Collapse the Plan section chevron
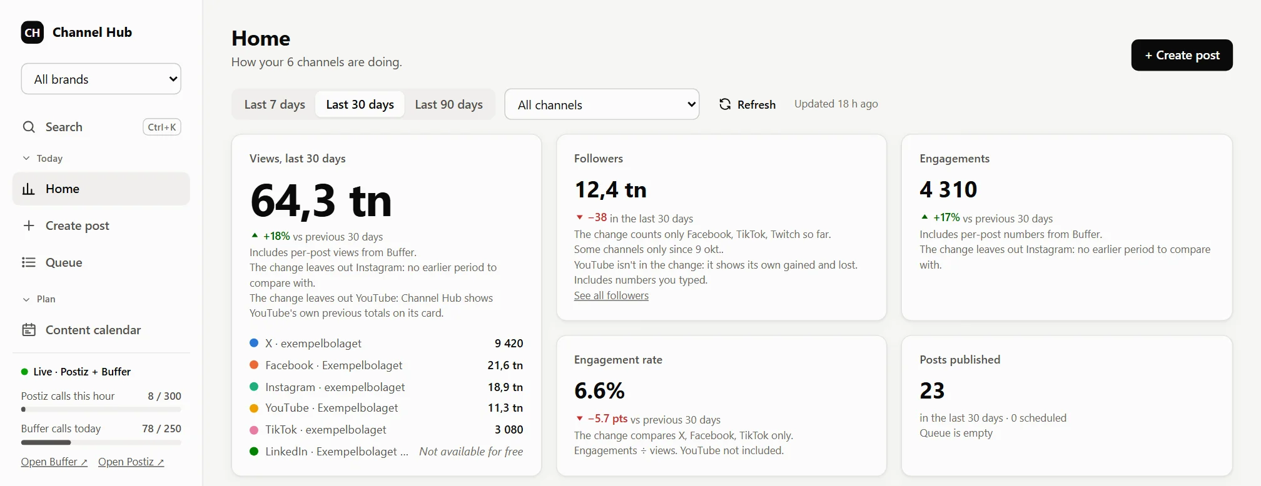Viewport: 1261px width, 486px height. (x=26, y=299)
